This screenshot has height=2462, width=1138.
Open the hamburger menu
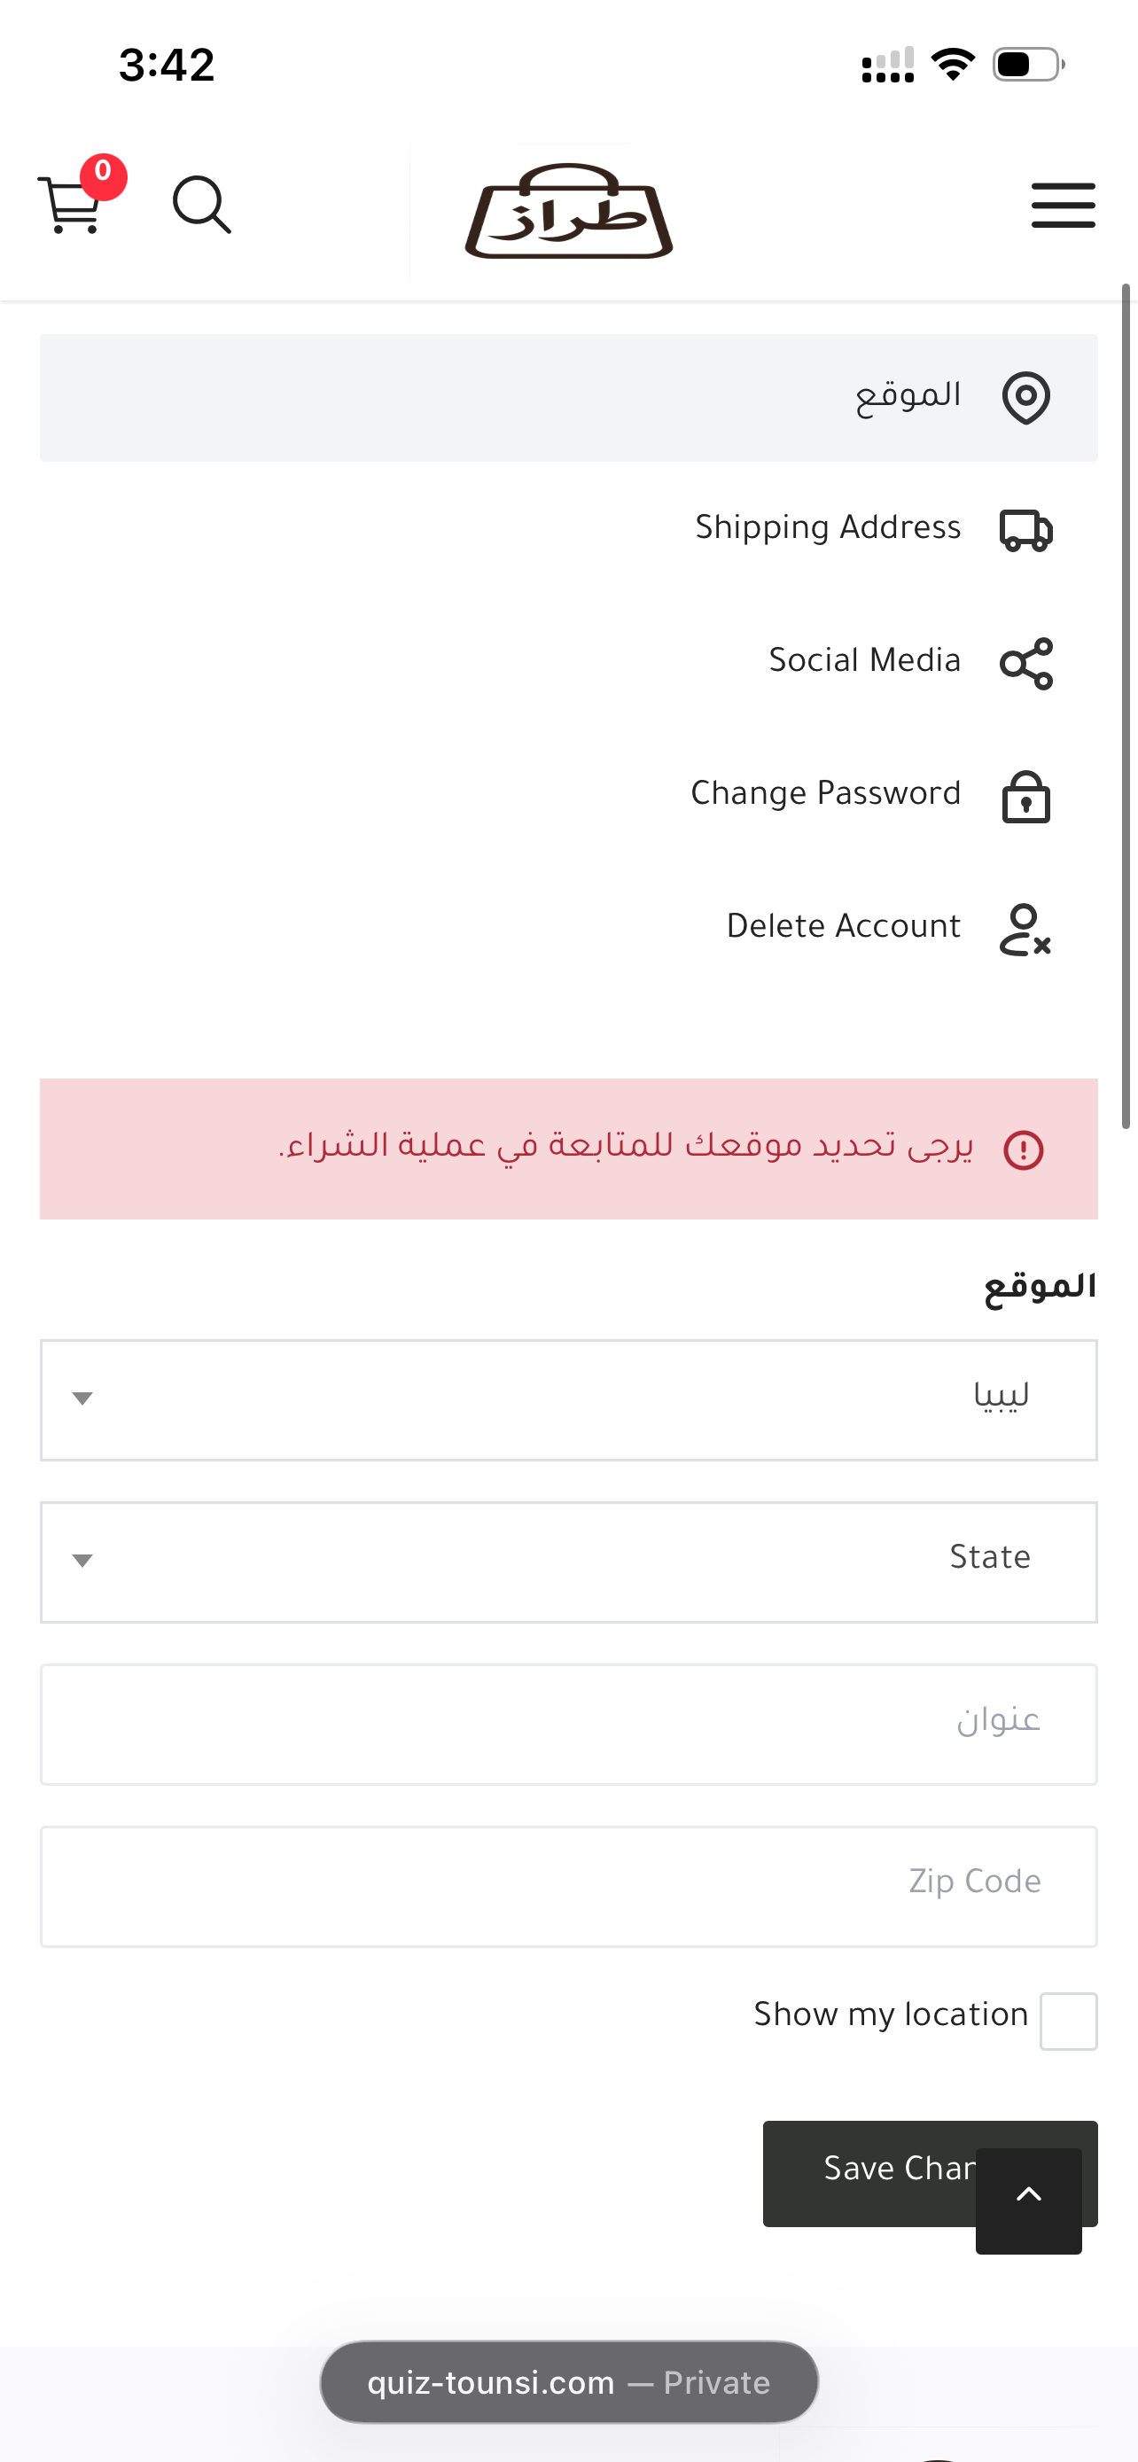point(1063,205)
